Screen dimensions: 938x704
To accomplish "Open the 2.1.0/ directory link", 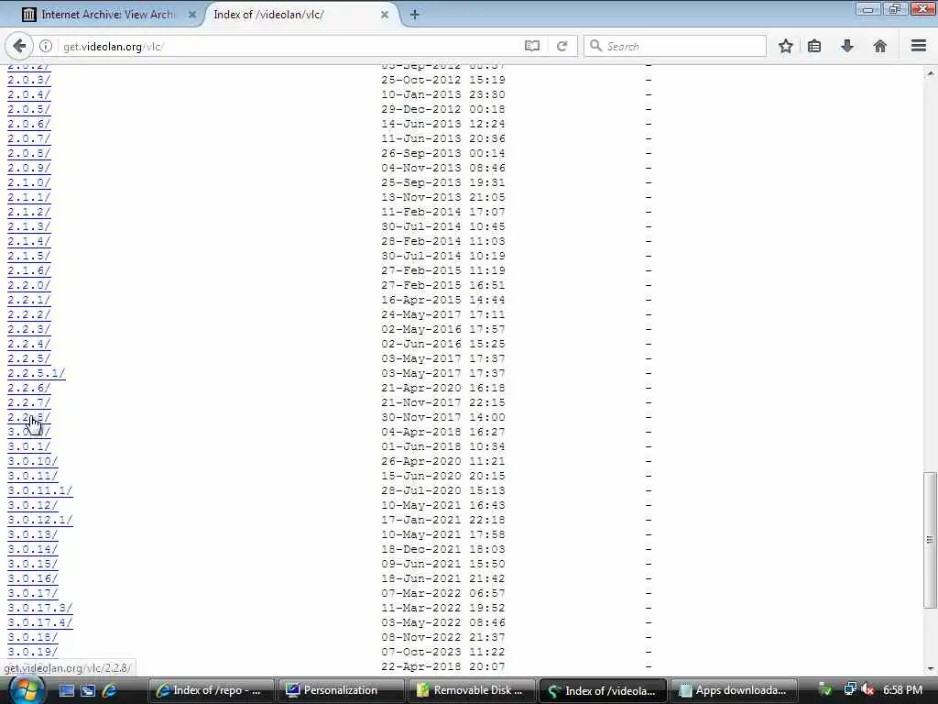I will [x=28, y=182].
